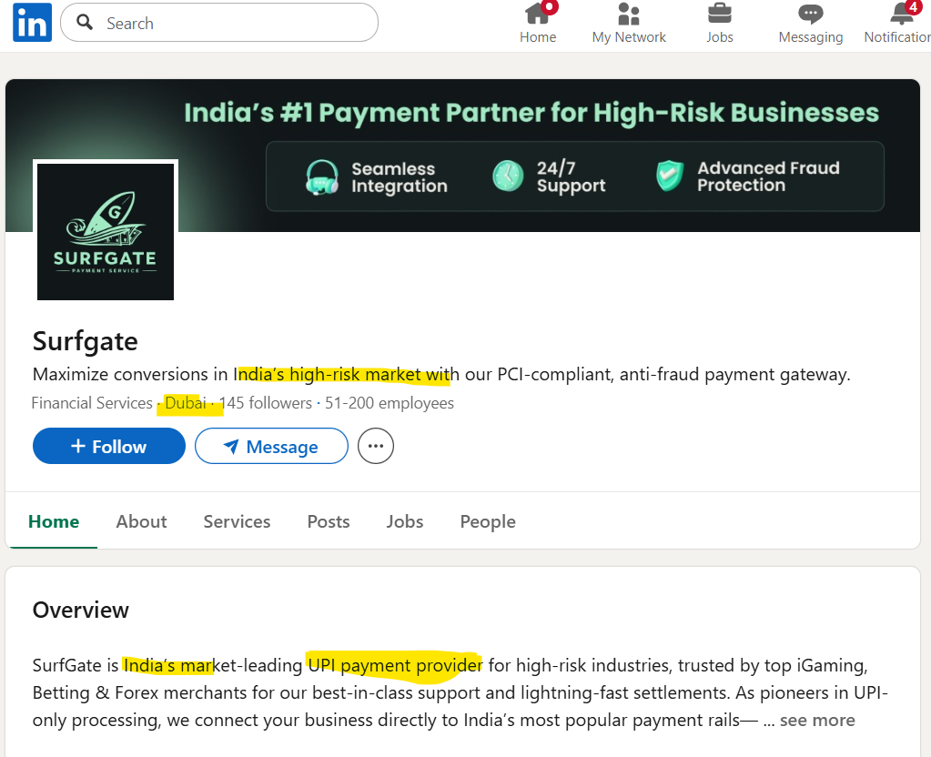Open the Posts tab

click(x=328, y=521)
